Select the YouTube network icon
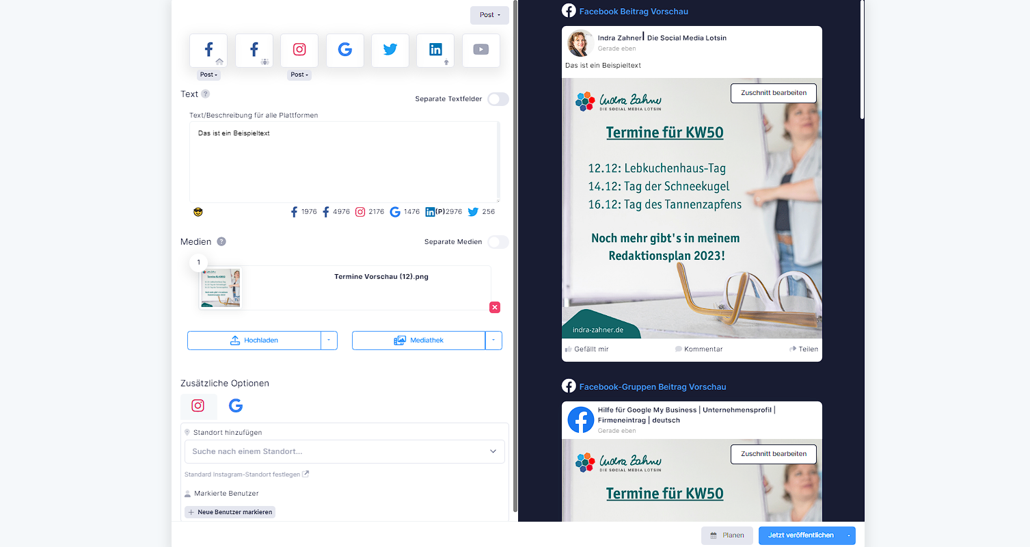The width and height of the screenshot is (1030, 547). [x=480, y=51]
